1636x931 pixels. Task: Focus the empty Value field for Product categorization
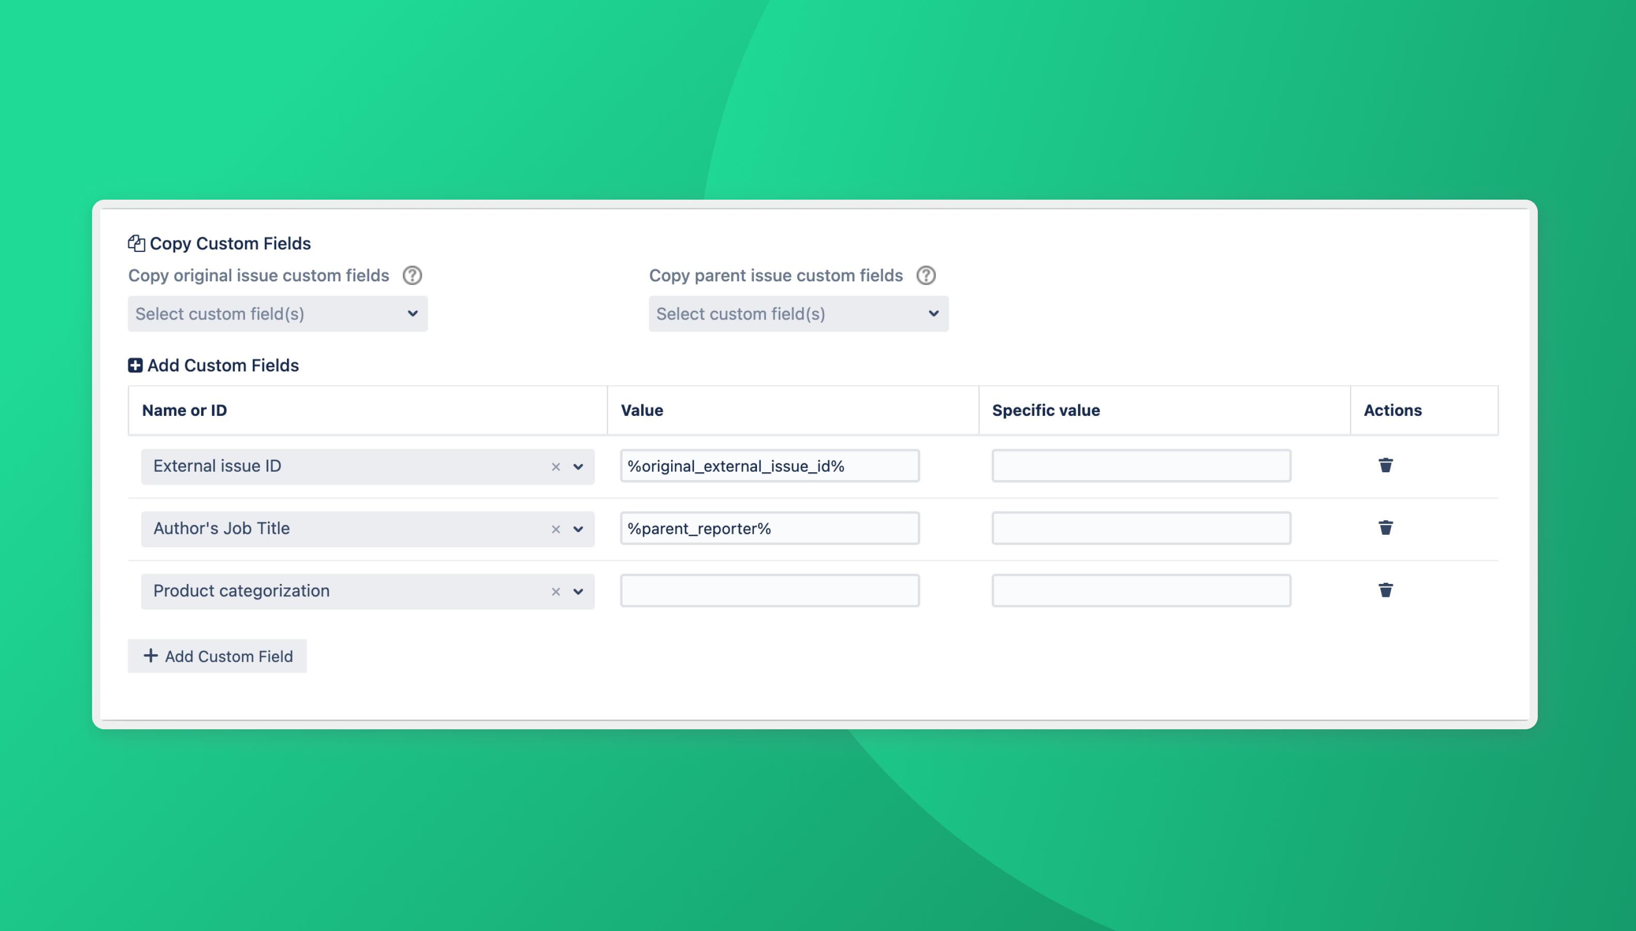tap(769, 591)
